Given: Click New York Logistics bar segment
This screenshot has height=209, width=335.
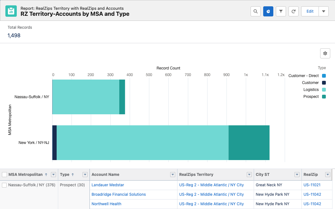Looking at the screenshot, I should point(142,143).
